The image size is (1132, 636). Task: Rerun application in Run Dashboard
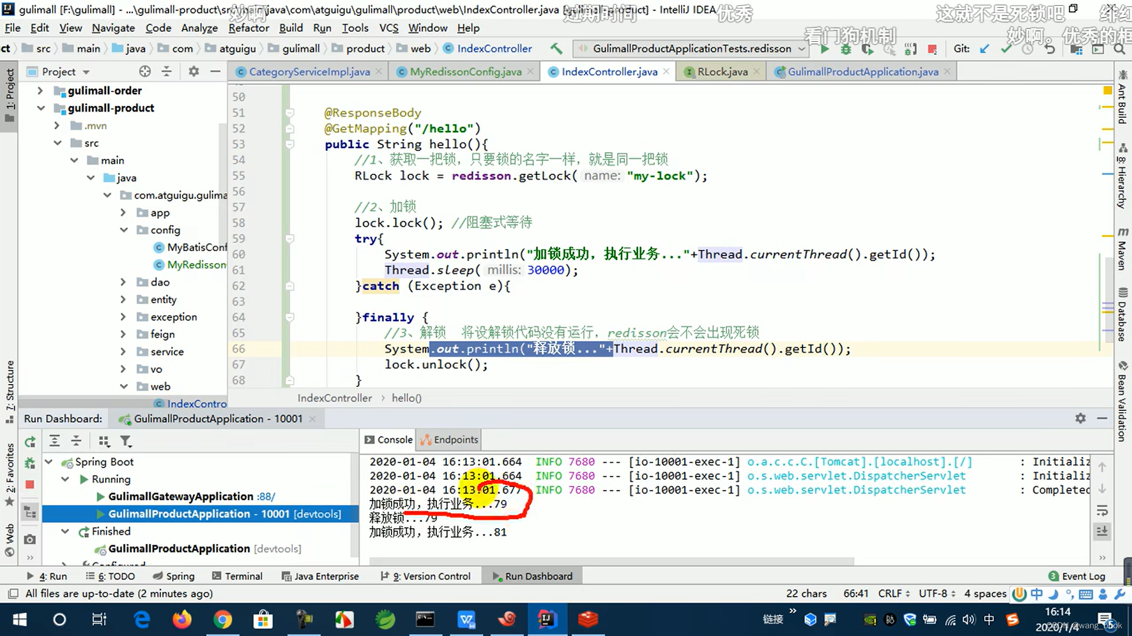tap(30, 442)
